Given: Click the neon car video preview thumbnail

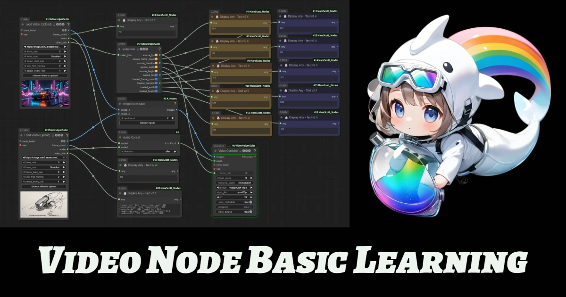Looking at the screenshot, I should pyautogui.click(x=45, y=92).
